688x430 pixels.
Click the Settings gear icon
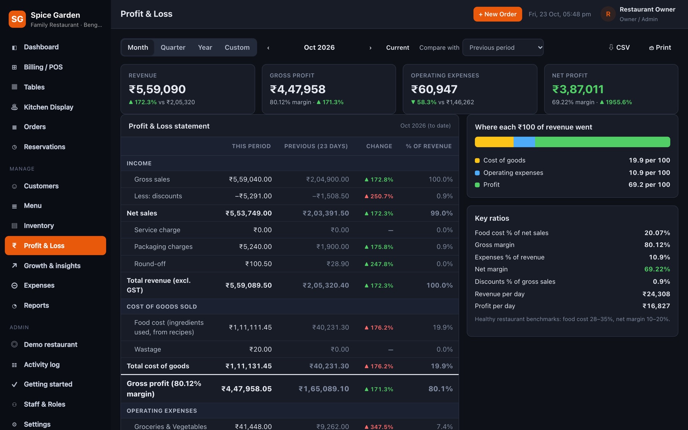point(14,424)
